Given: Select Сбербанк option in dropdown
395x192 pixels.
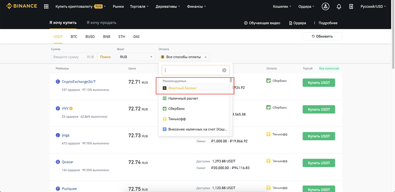Looking at the screenshot, I should [x=194, y=108].
